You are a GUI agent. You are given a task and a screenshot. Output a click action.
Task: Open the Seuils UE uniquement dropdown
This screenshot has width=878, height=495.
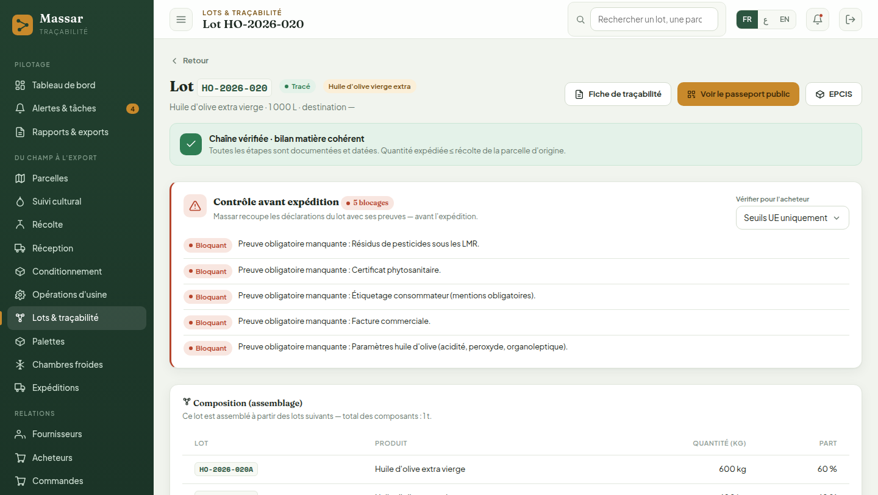pyautogui.click(x=792, y=218)
